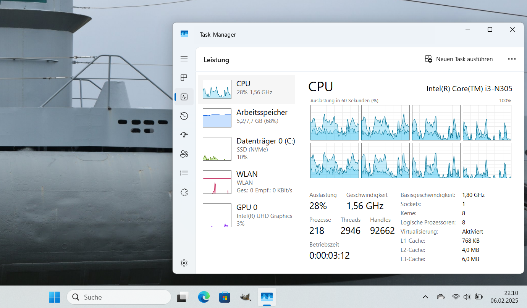Click the Suche search field on taskbar
Image resolution: width=527 pixels, height=308 pixels.
[118, 297]
